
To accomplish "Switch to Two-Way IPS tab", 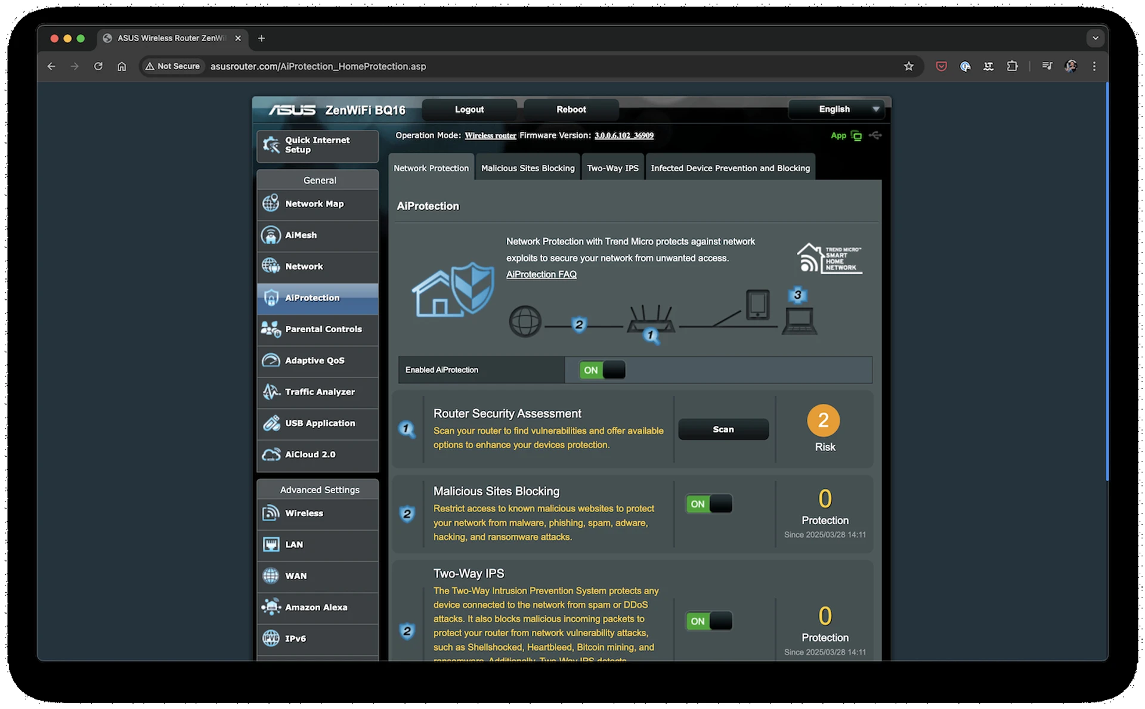I will tap(612, 168).
